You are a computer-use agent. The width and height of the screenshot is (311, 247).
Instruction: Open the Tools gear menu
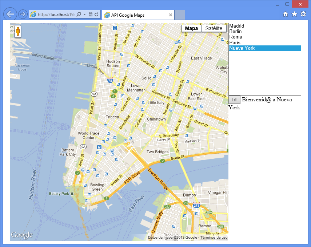(303, 14)
